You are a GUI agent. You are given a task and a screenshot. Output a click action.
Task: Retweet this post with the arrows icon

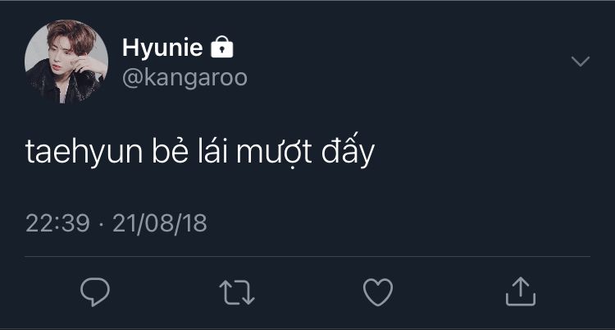238,291
